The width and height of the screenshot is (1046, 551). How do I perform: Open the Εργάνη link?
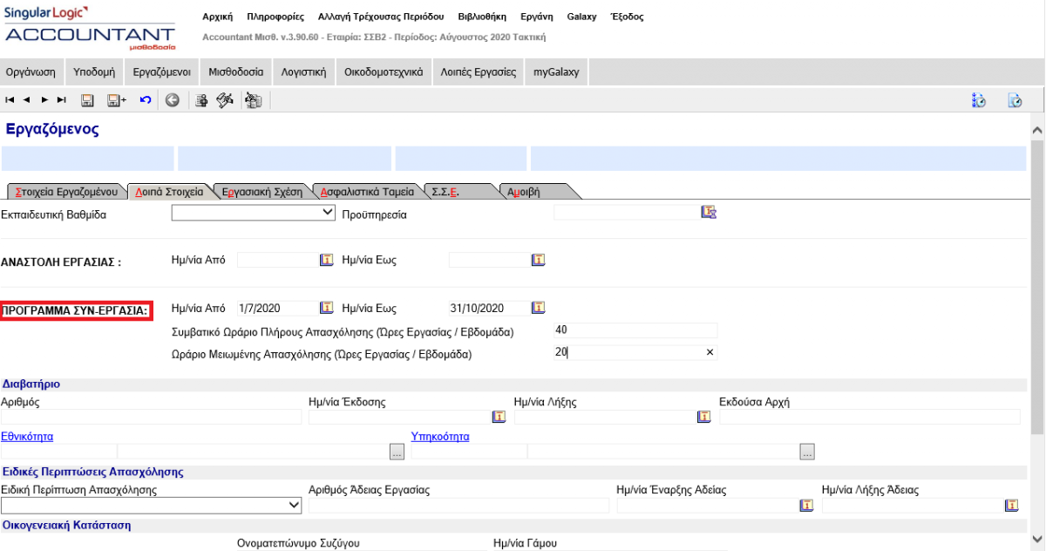click(x=537, y=17)
